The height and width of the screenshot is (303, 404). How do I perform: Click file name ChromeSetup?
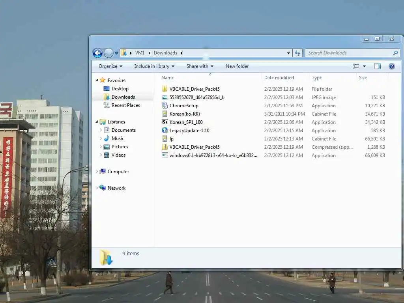click(x=184, y=106)
